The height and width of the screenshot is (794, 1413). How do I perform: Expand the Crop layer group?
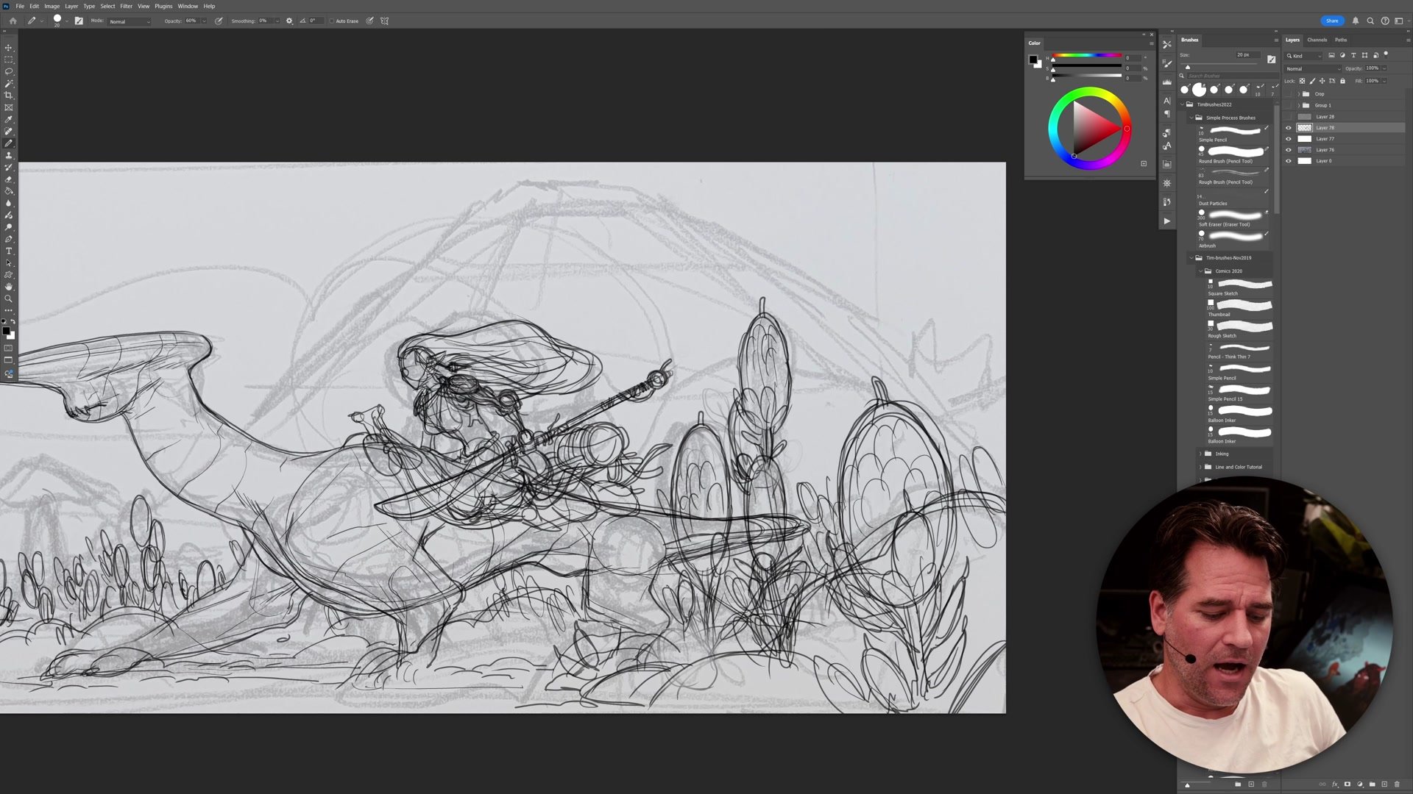click(x=1298, y=94)
